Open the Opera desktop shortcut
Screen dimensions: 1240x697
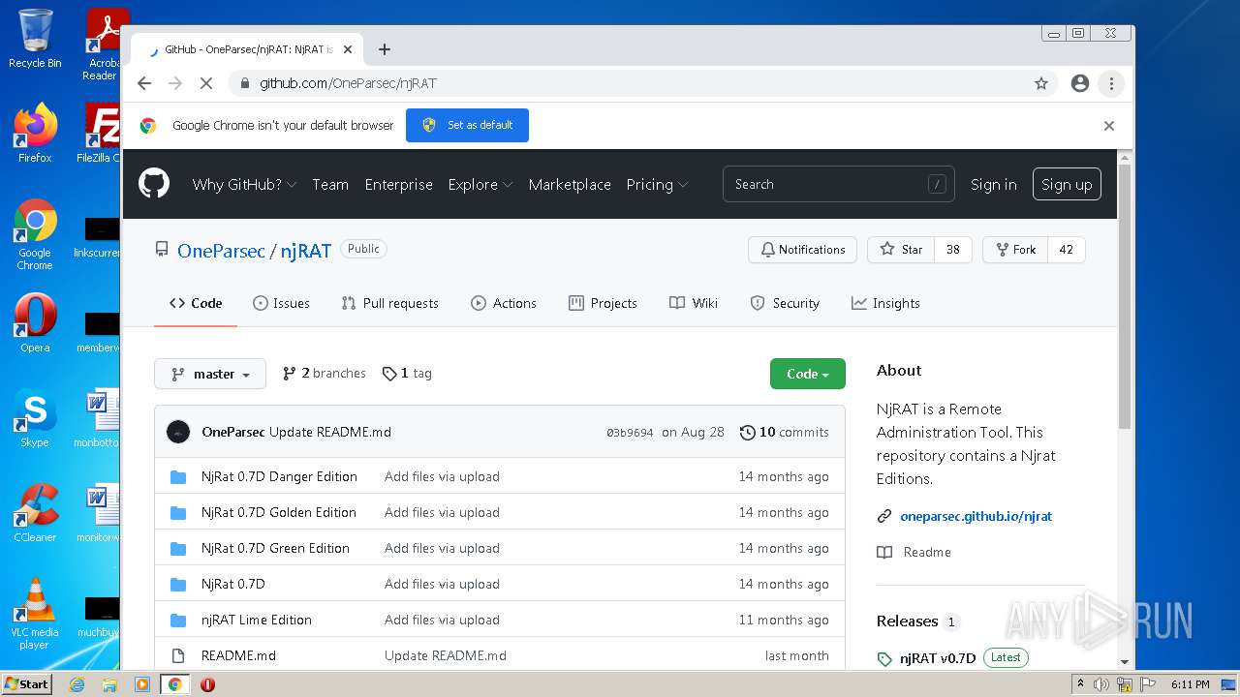[x=35, y=323]
